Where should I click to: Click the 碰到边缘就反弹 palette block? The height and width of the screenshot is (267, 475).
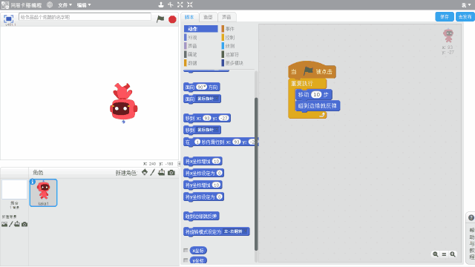click(201, 216)
